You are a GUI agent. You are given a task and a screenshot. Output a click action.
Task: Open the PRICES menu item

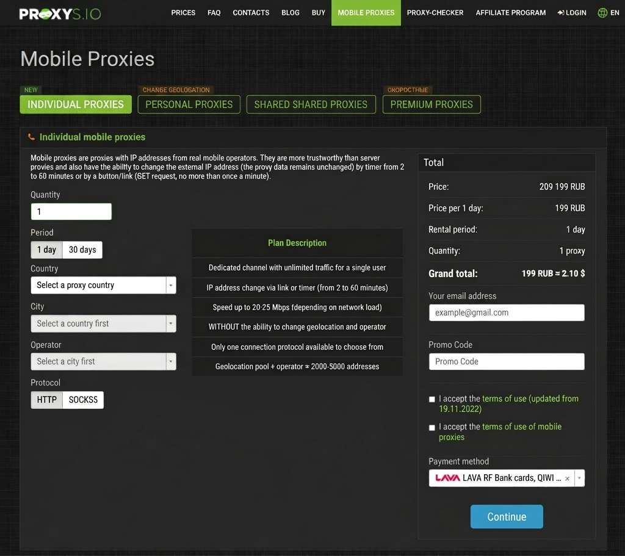point(183,13)
